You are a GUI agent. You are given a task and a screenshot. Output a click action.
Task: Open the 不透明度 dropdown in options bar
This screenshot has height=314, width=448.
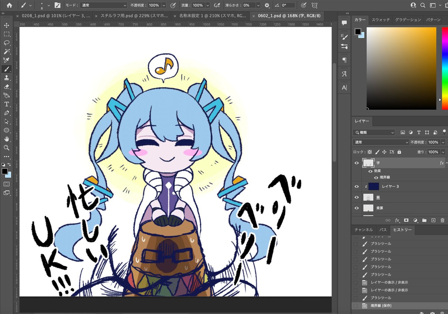click(x=164, y=5)
